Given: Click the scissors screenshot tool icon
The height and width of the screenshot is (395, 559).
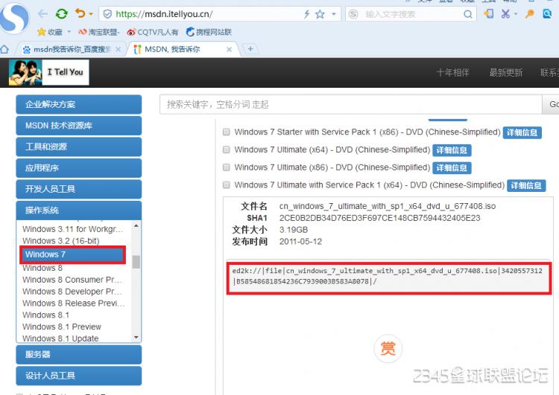Looking at the screenshot, I should tap(505, 14).
